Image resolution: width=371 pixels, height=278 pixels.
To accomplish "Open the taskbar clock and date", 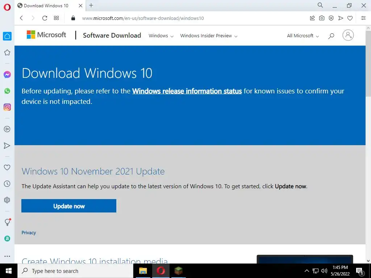I will (x=340, y=271).
